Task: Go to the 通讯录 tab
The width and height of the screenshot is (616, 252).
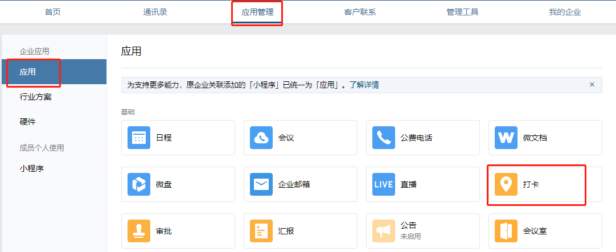Action: (x=155, y=13)
